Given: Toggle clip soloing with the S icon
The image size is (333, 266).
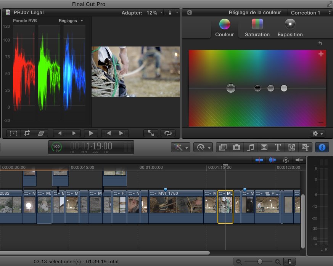Looking at the screenshot, I should pyautogui.click(x=286, y=160).
